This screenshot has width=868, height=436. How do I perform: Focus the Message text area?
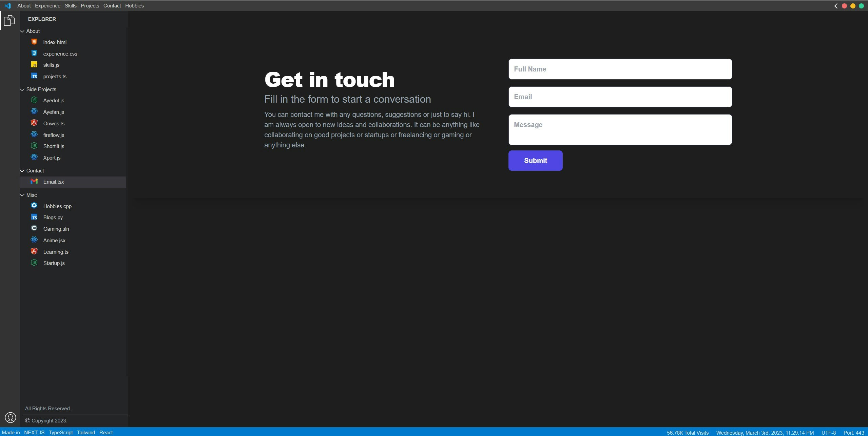(620, 130)
